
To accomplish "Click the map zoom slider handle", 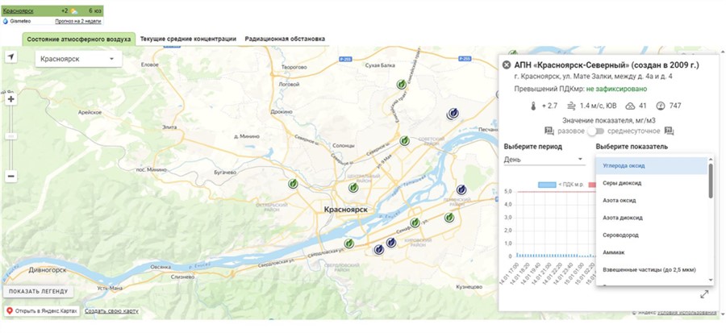I will [11, 136].
